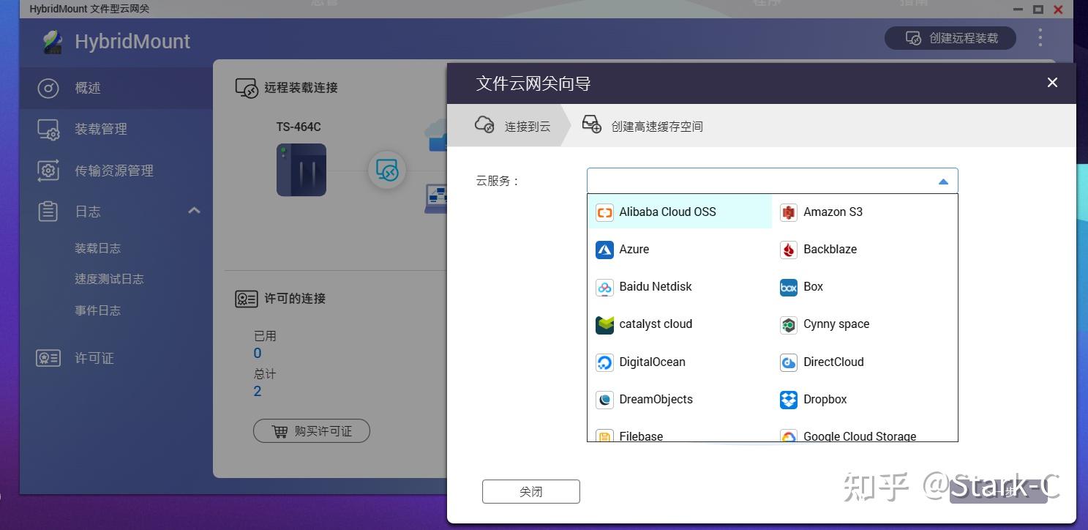Open the three-dot overflow menu
1088x530 pixels.
(1040, 37)
